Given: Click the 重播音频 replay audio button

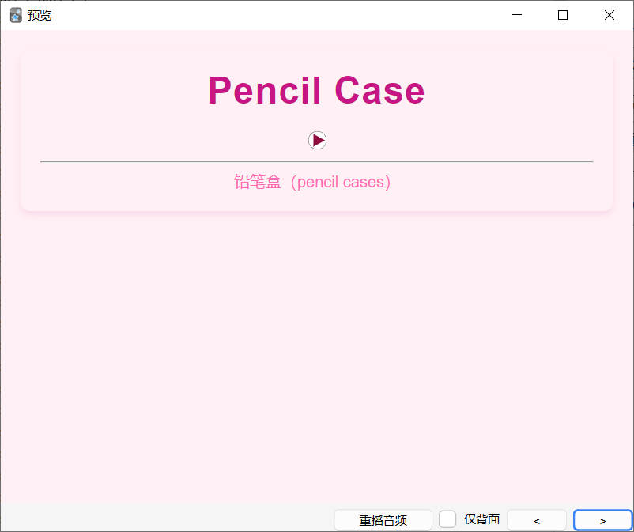Looking at the screenshot, I should coord(383,520).
